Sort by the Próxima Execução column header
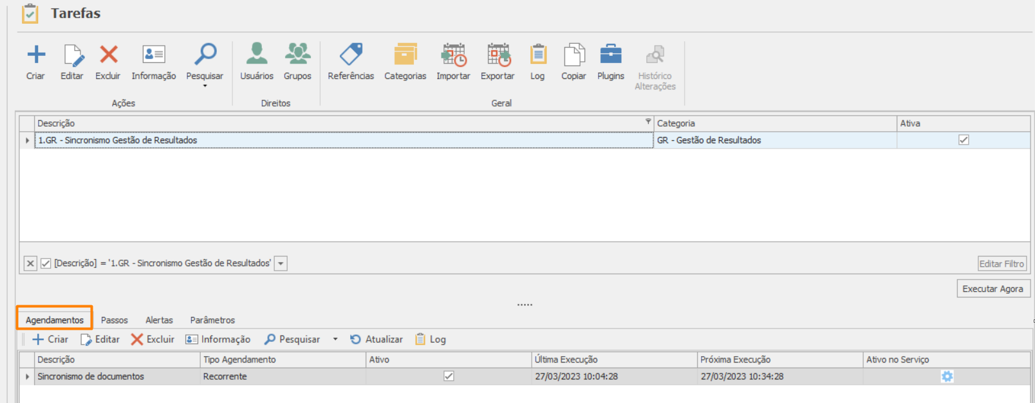 tap(780, 360)
